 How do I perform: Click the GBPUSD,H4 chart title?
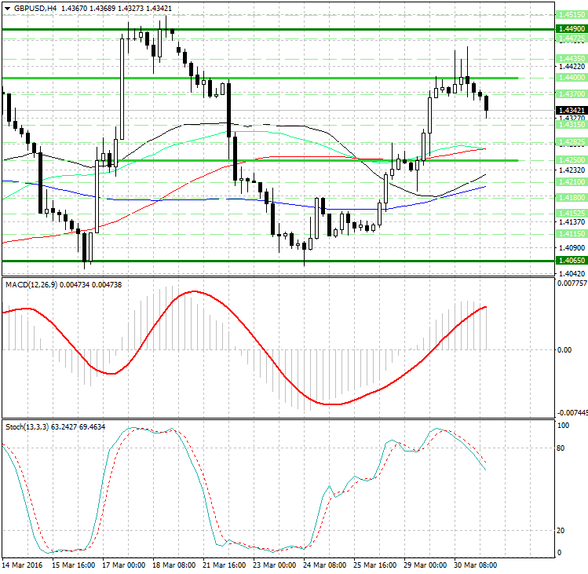pos(31,8)
